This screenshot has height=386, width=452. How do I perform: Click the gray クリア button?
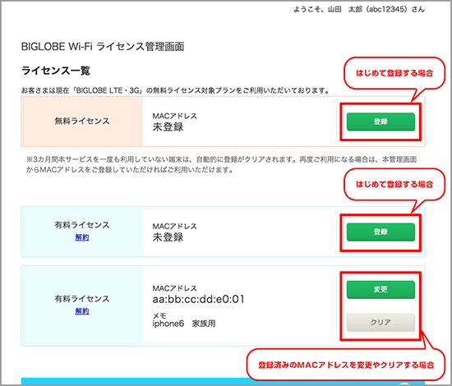coord(381,322)
